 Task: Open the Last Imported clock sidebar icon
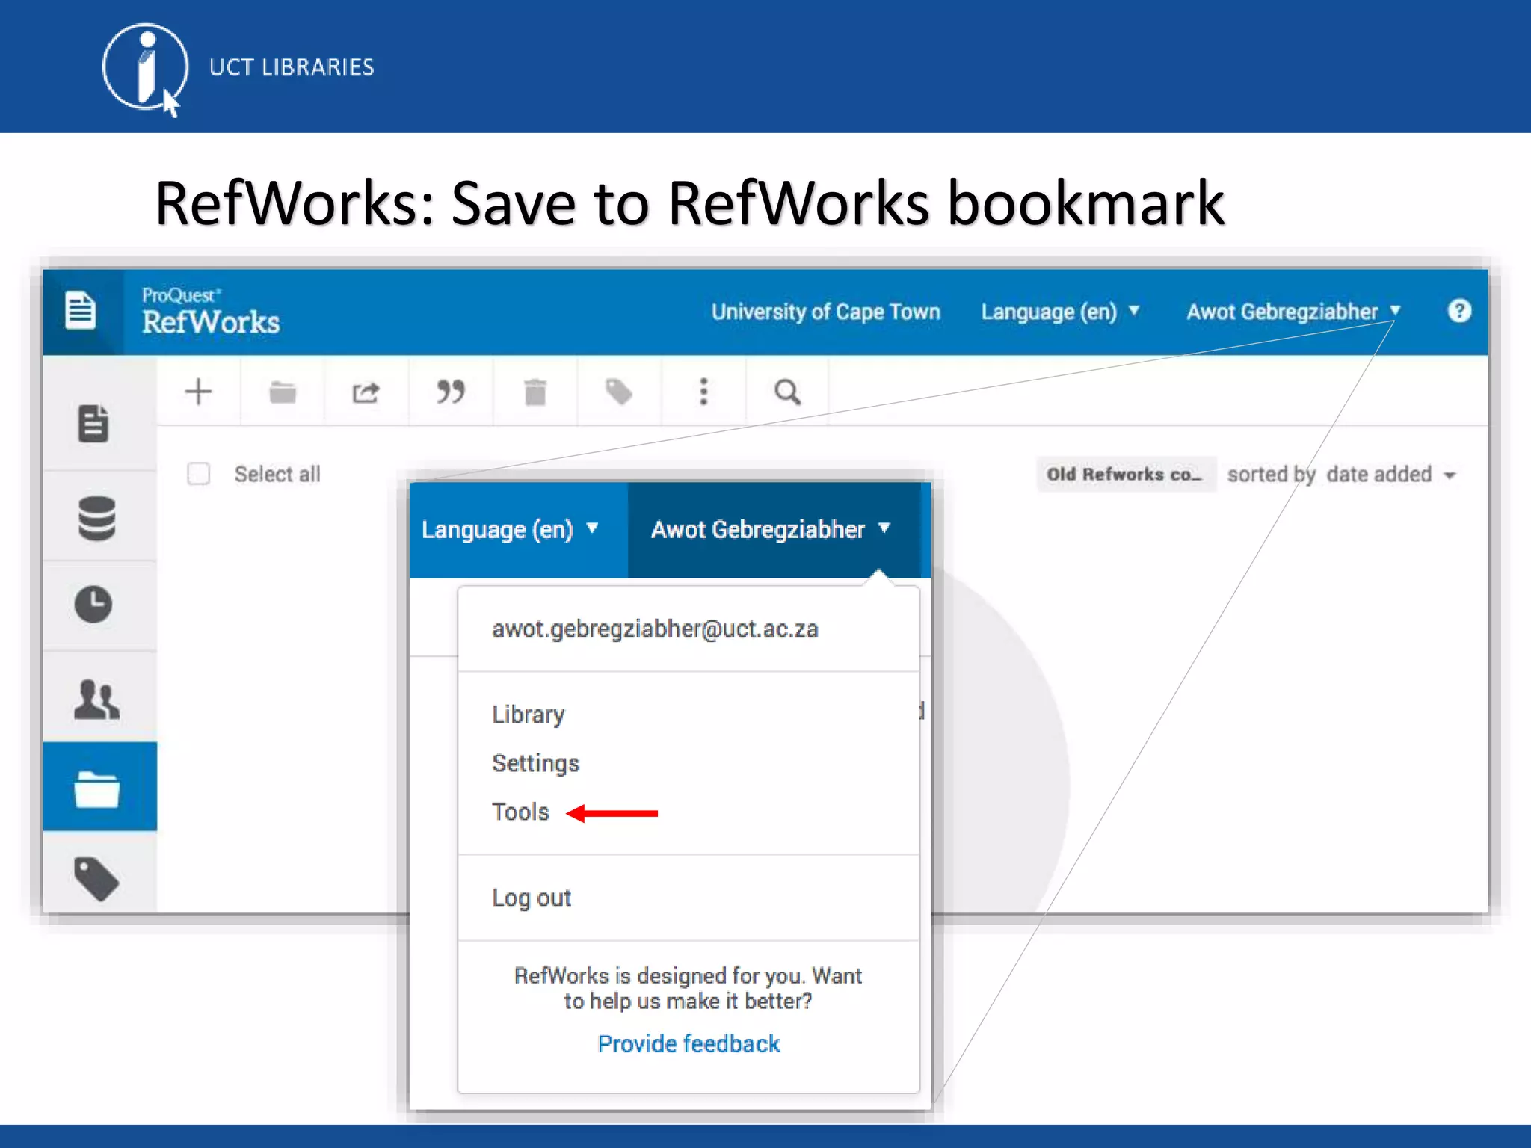click(93, 604)
